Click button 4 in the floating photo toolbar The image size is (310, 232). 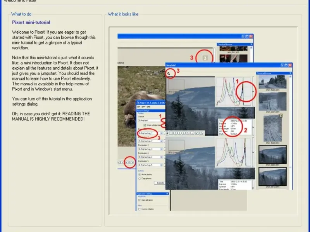coord(184,133)
